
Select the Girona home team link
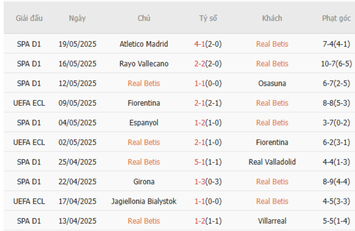tap(144, 181)
